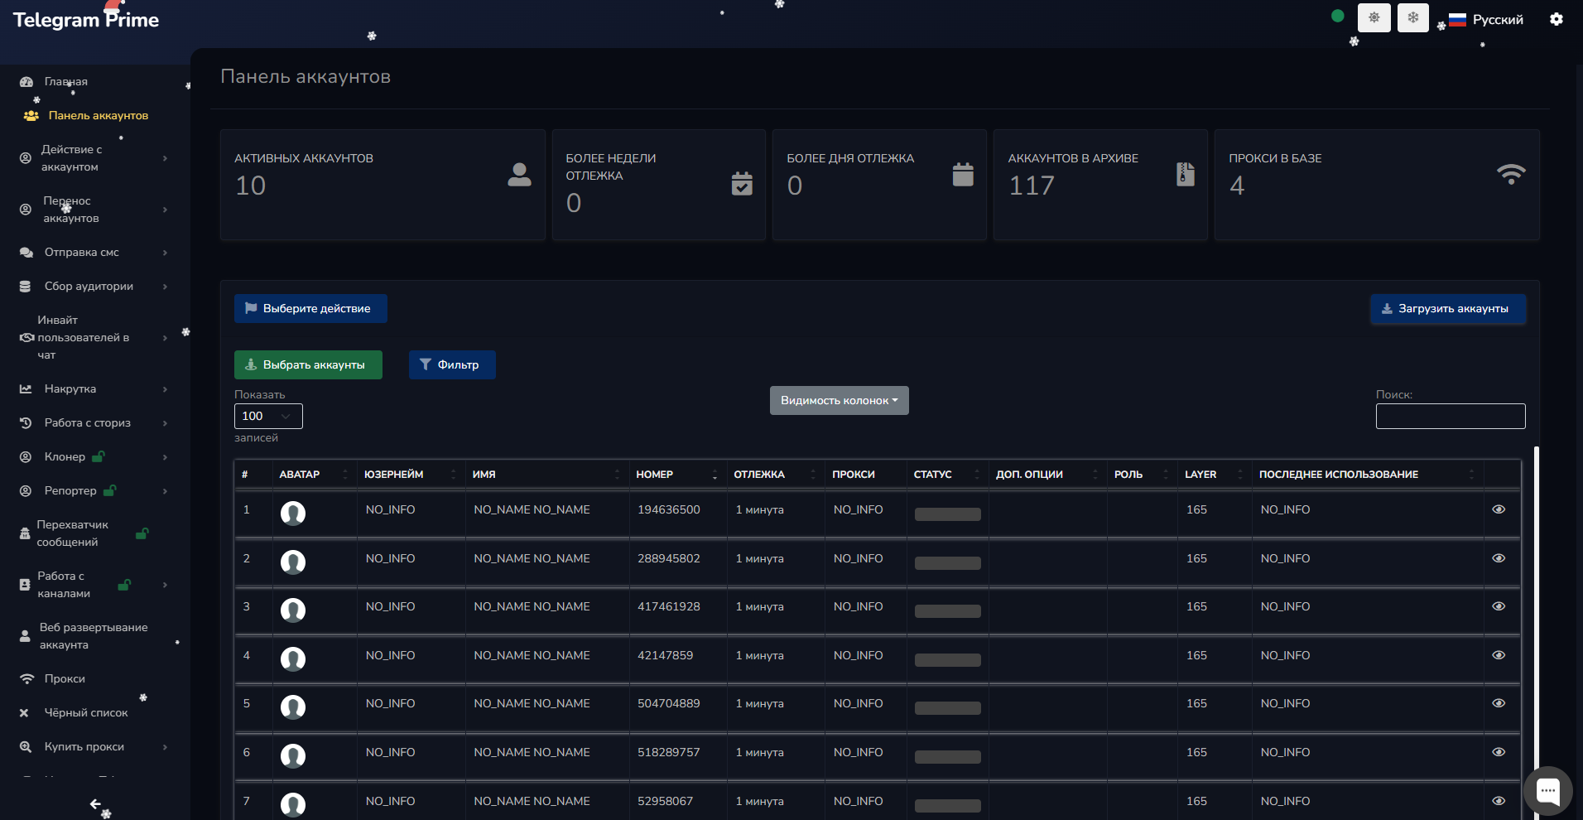View account 42147859 eye icon

(x=1499, y=655)
